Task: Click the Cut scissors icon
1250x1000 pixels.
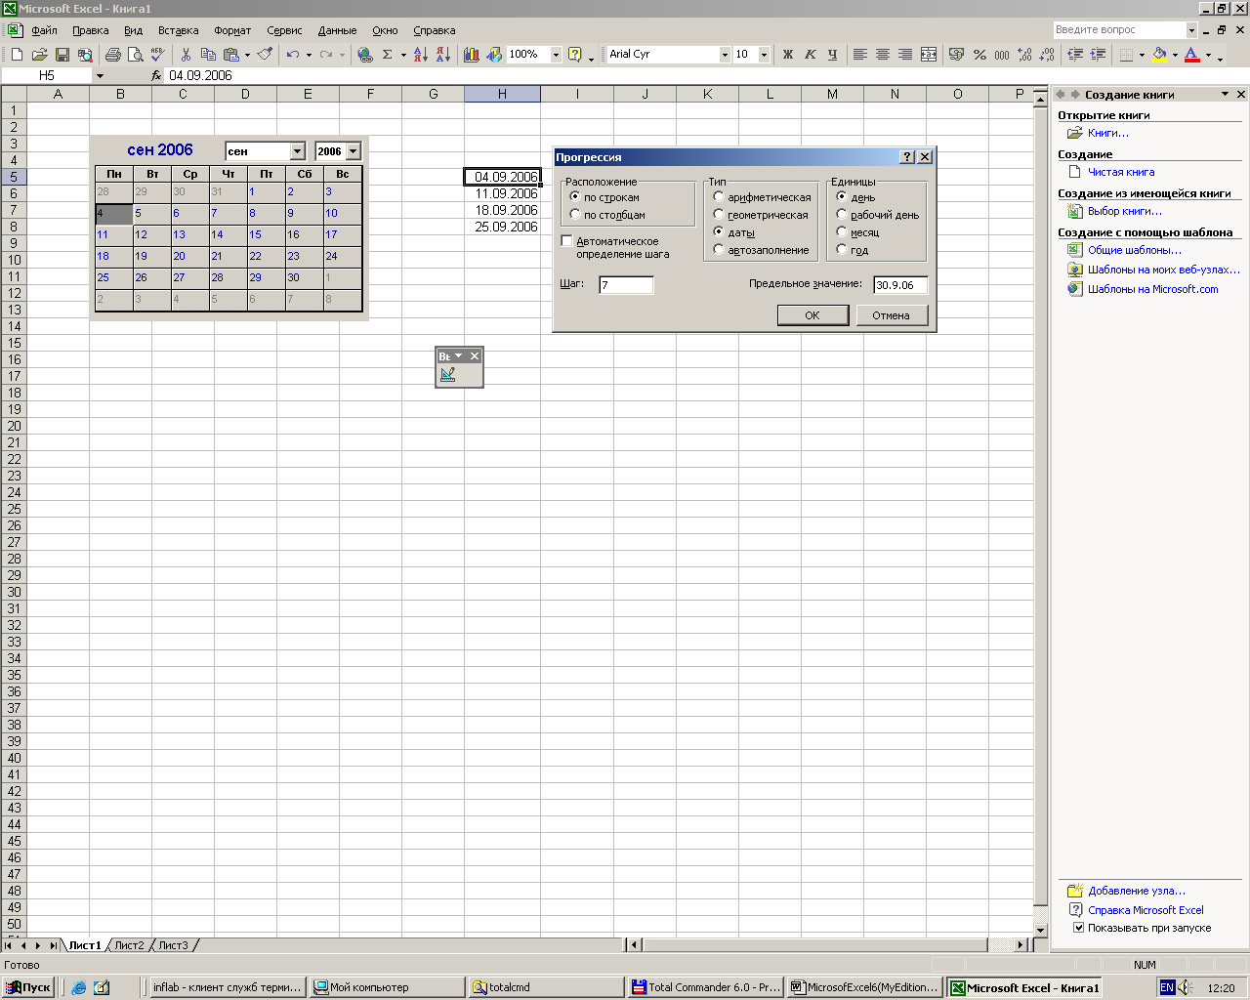Action: pos(186,55)
